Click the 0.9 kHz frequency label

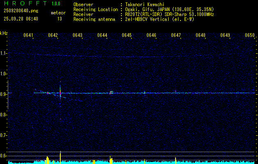coord(4,94)
